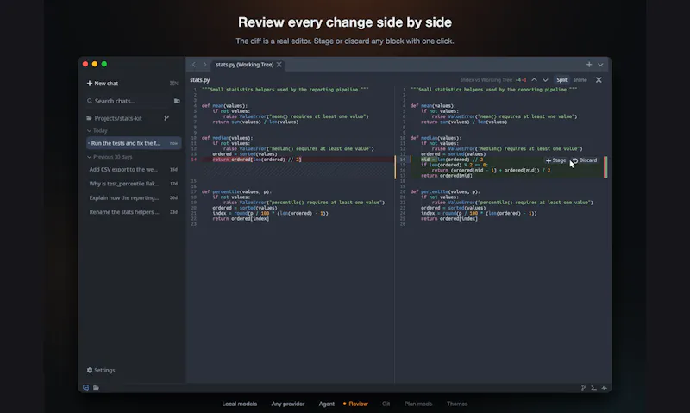The height and width of the screenshot is (413, 690).
Task: Open the git branch icon in the status bar
Action: coord(583,387)
